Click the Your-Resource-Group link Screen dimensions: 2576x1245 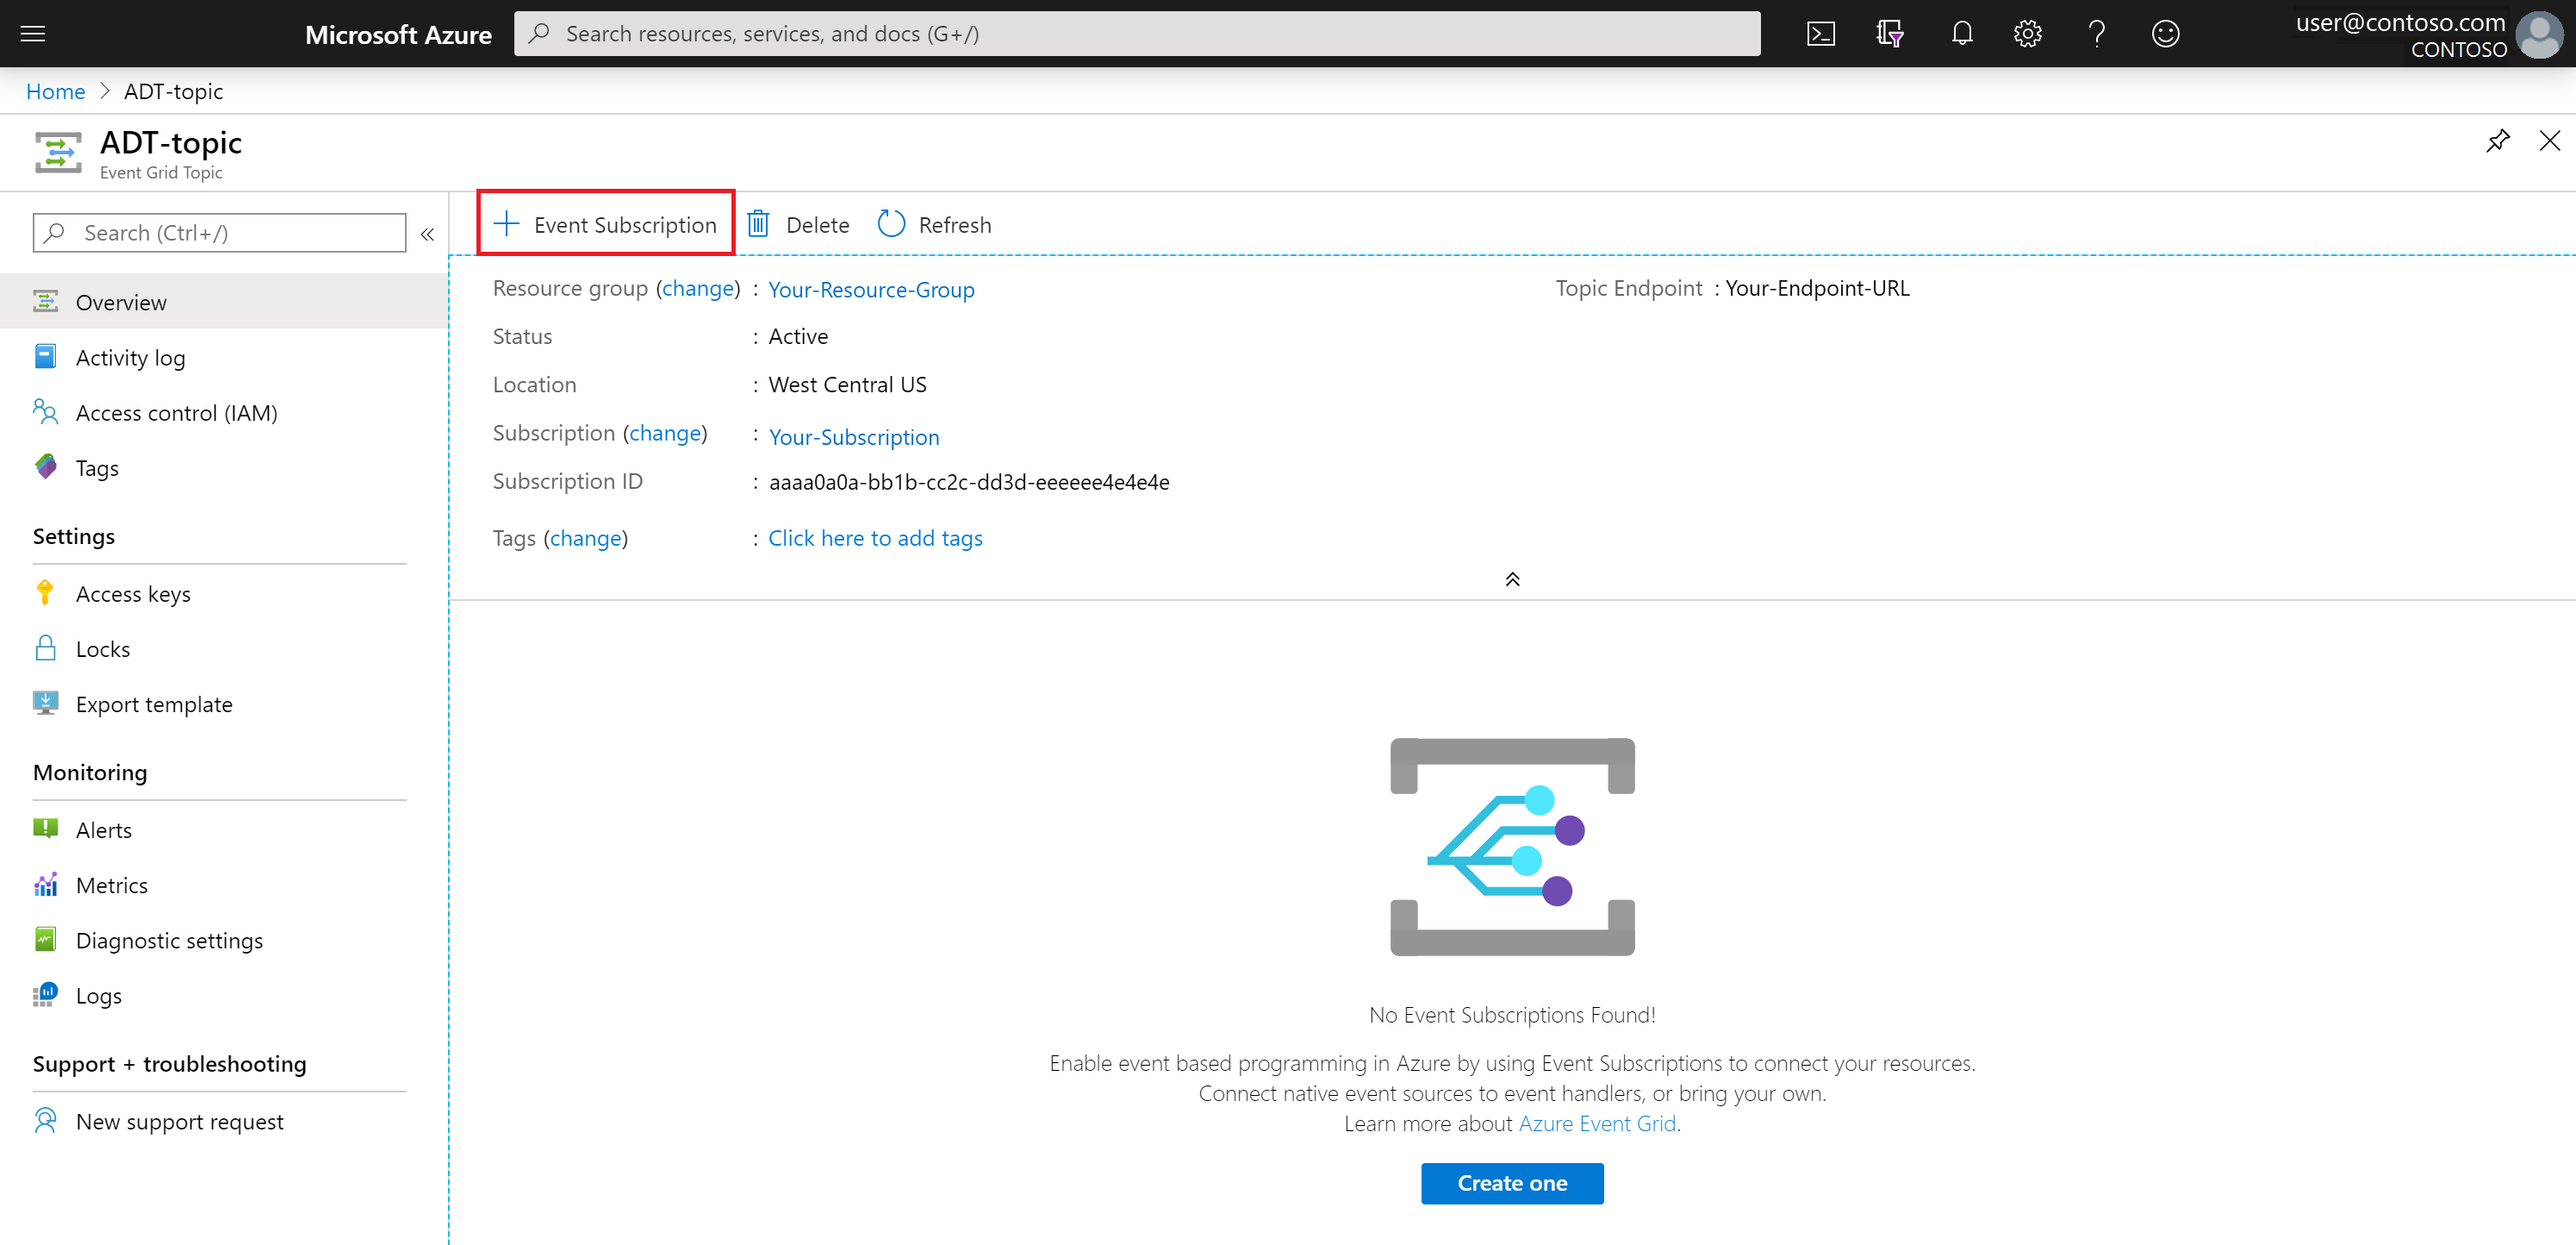[x=871, y=288]
